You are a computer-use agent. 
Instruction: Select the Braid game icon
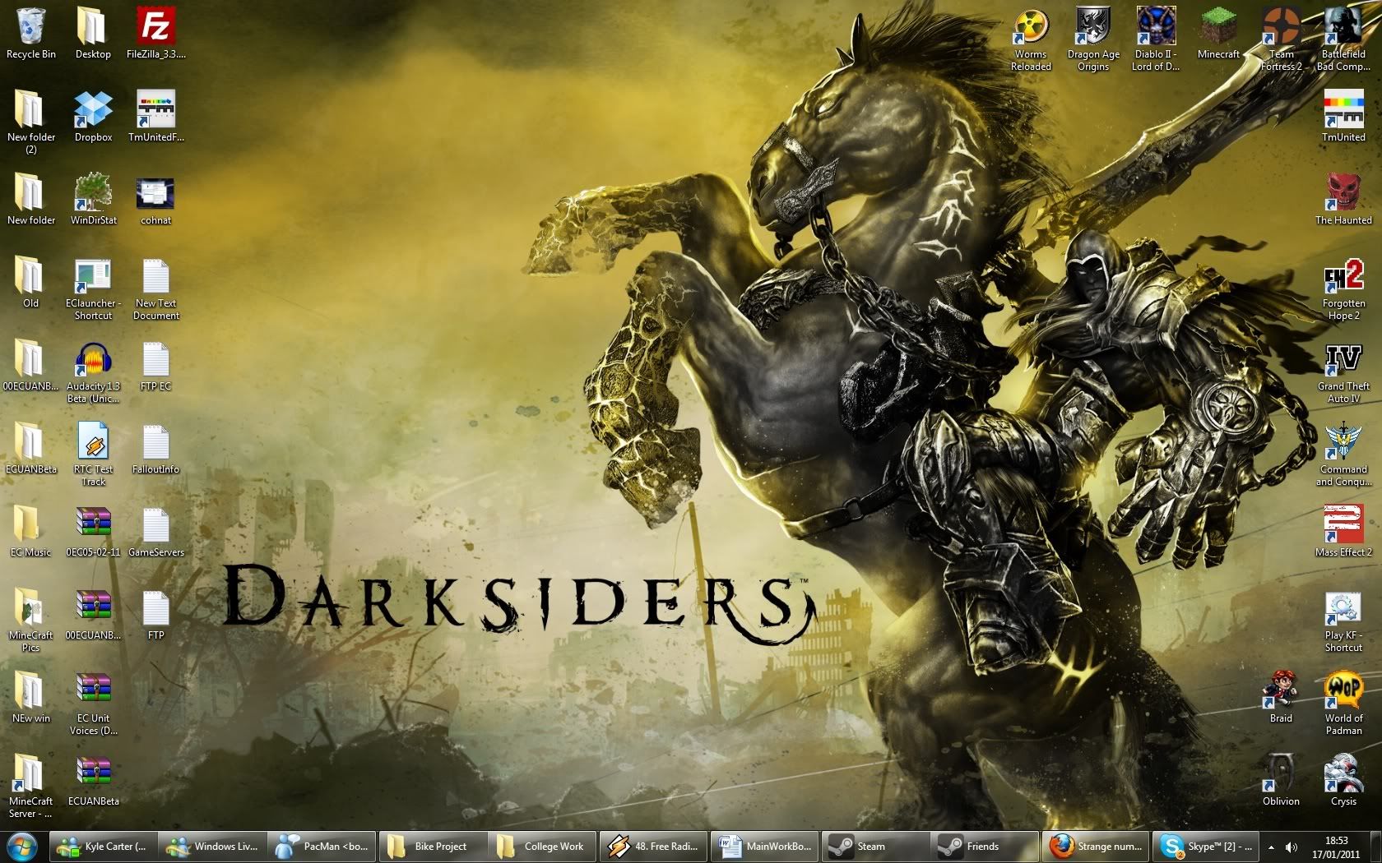pyautogui.click(x=1281, y=697)
